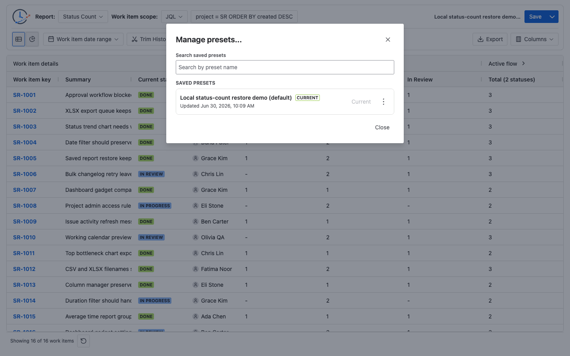Image resolution: width=570 pixels, height=356 pixels.
Task: Open the JQL scope dropdown
Action: [174, 17]
